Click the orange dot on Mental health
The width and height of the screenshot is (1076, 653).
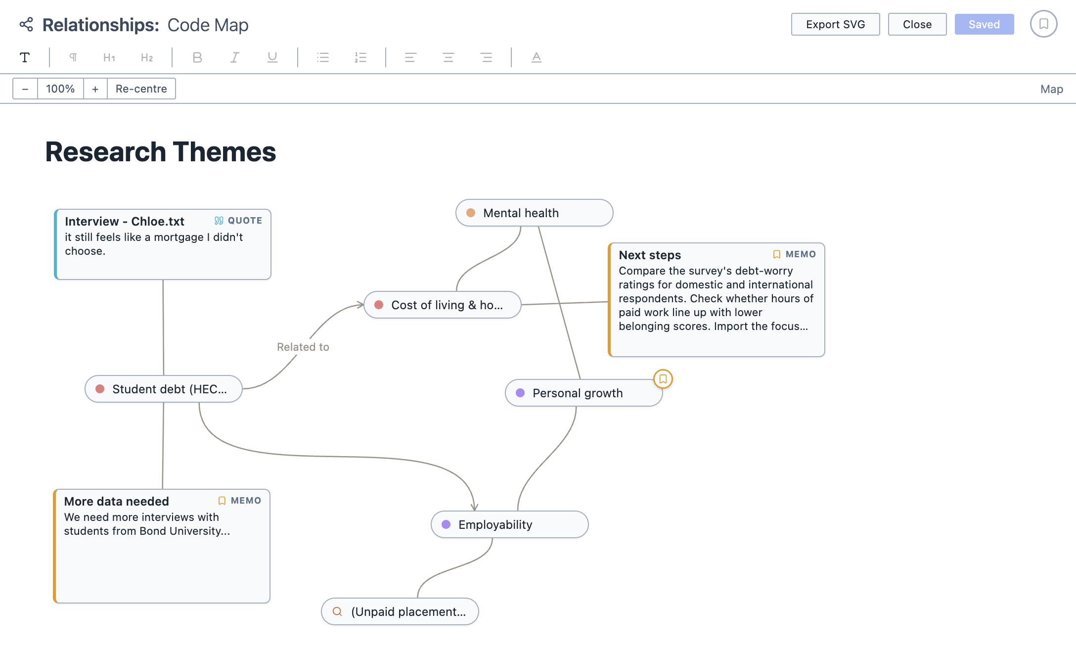click(471, 213)
